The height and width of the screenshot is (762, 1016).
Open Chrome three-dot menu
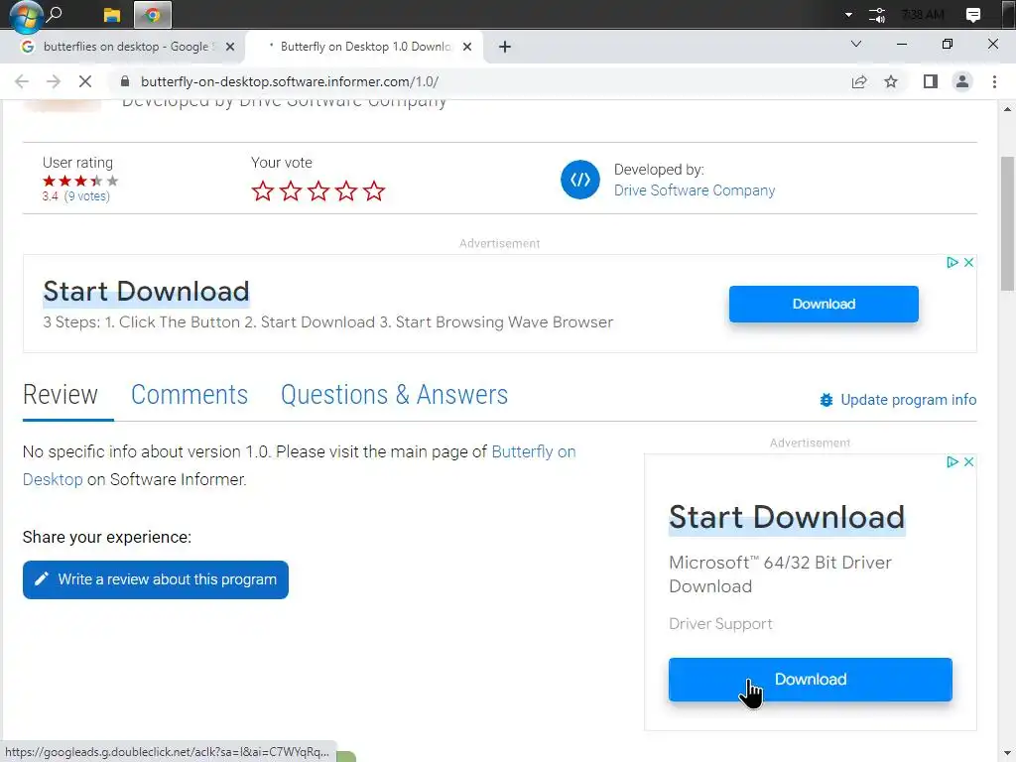click(994, 81)
